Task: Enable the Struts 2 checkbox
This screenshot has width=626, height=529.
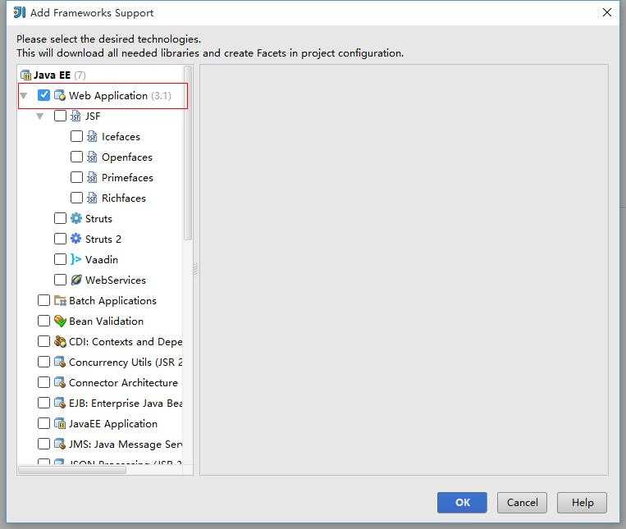Action: point(60,239)
